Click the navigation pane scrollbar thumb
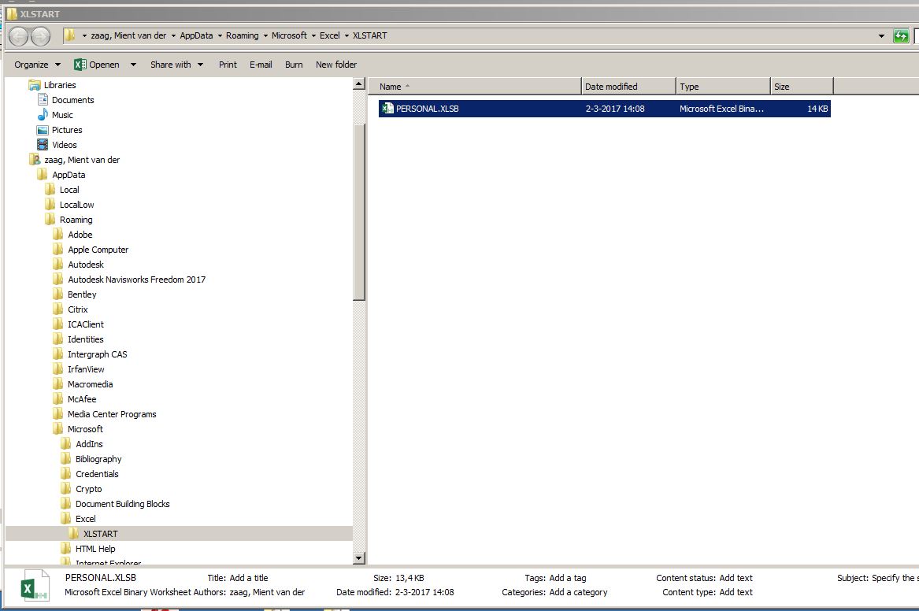The image size is (919, 611). tap(359, 212)
